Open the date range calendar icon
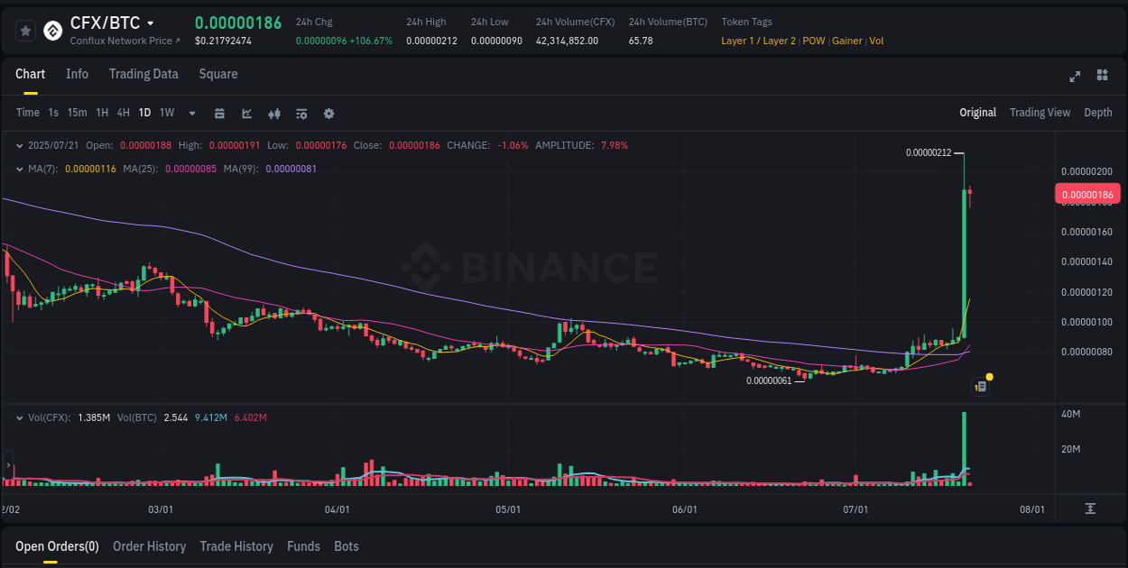The width and height of the screenshot is (1128, 568). pos(219,114)
